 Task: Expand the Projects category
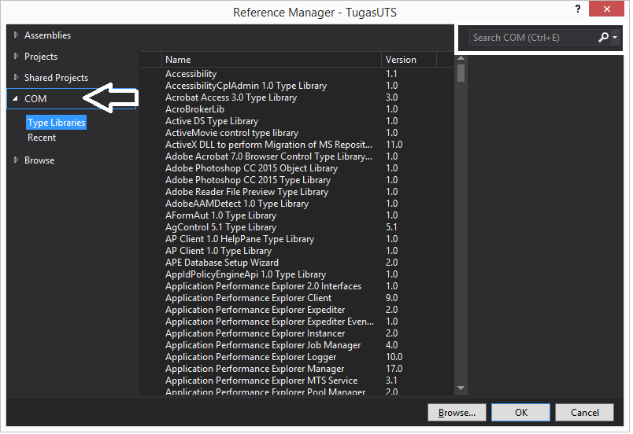[x=17, y=57]
